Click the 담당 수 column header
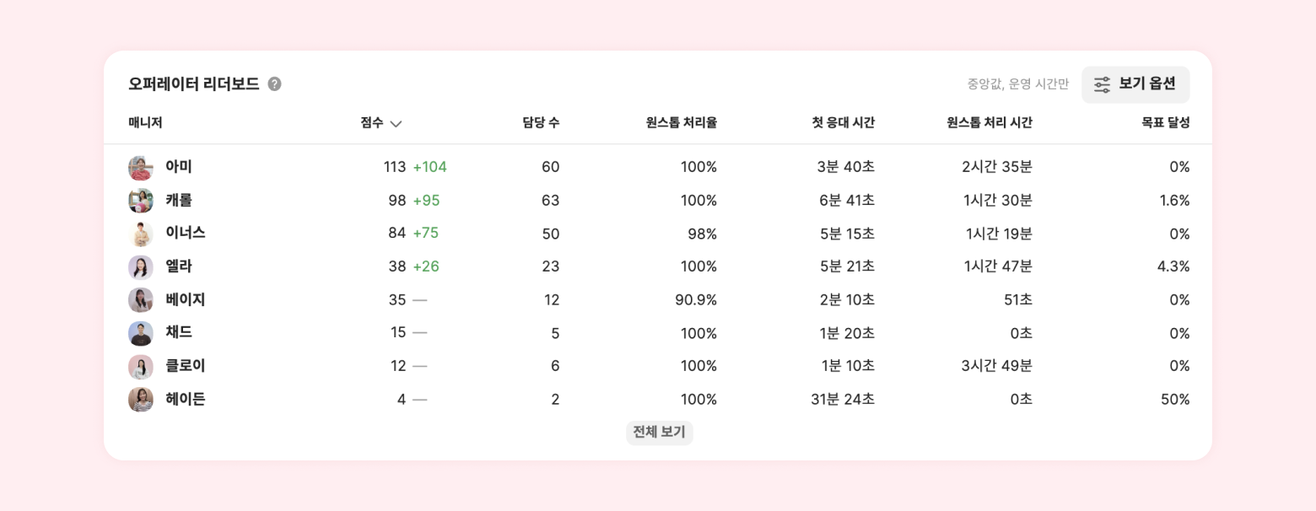The height and width of the screenshot is (511, 1316). [x=540, y=123]
